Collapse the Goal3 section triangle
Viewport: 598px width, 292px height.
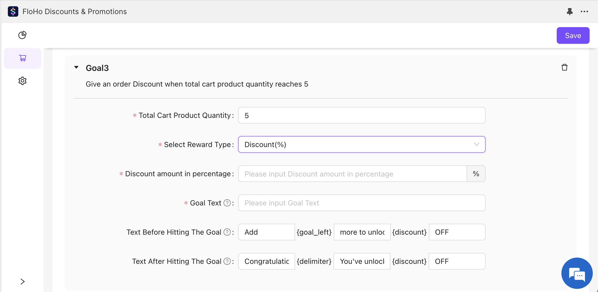pos(76,68)
